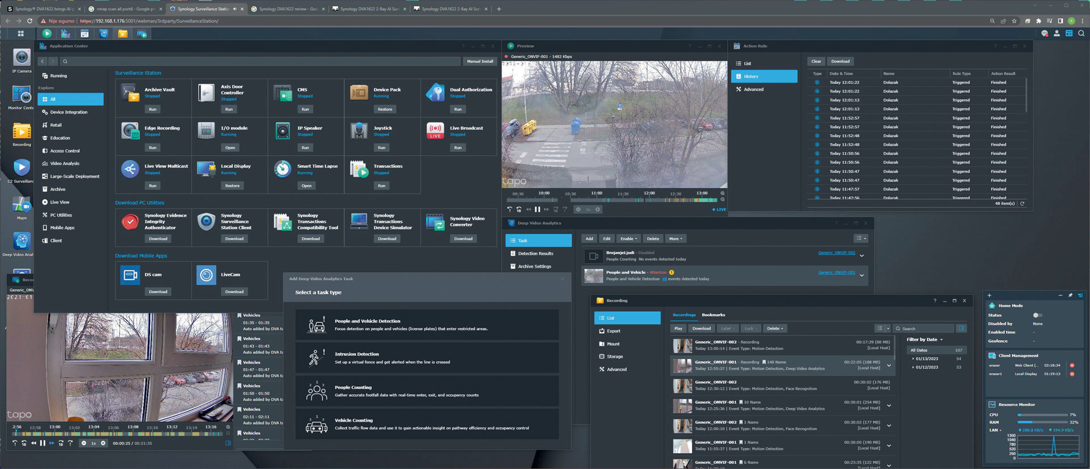Image resolution: width=1090 pixels, height=469 pixels.
Task: Click the Axis Door Controller app icon
Action: tap(206, 92)
